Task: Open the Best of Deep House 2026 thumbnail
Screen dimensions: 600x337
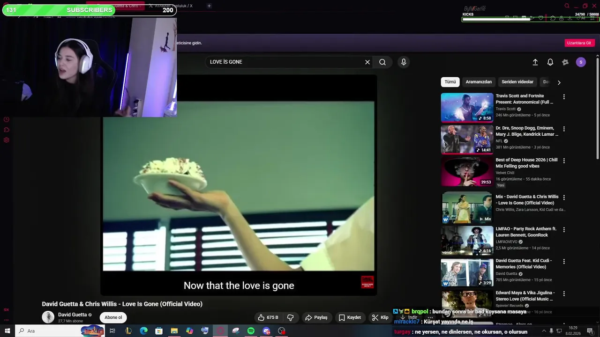Action: [467, 171]
